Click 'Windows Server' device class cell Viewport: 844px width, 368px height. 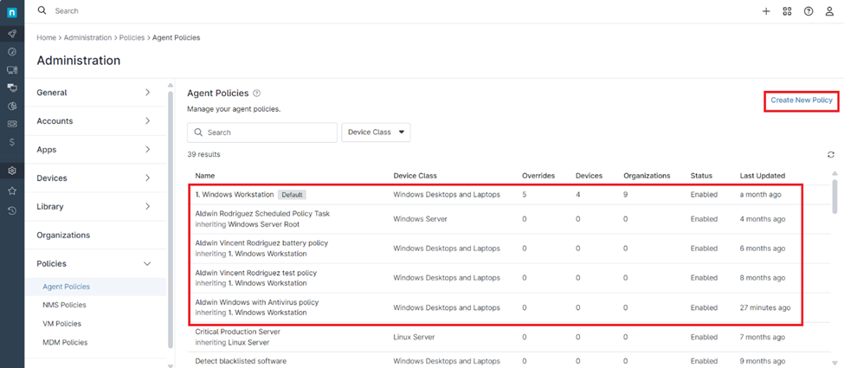pos(421,219)
